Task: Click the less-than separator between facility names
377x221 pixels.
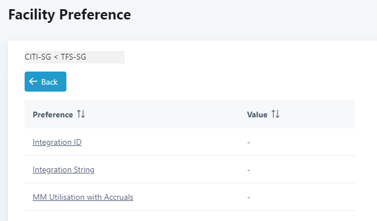Action: (x=56, y=57)
